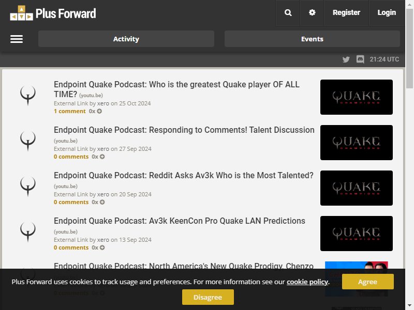The width and height of the screenshot is (414, 310).
Task: Open xero's profile on 25 Oct 2024 post
Action: (103, 103)
